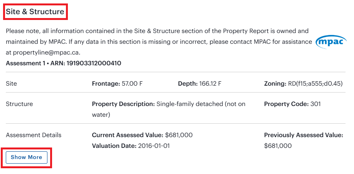Image resolution: width=354 pixels, height=174 pixels.
Task: Click the Site & Structure heading
Action: [x=35, y=12]
